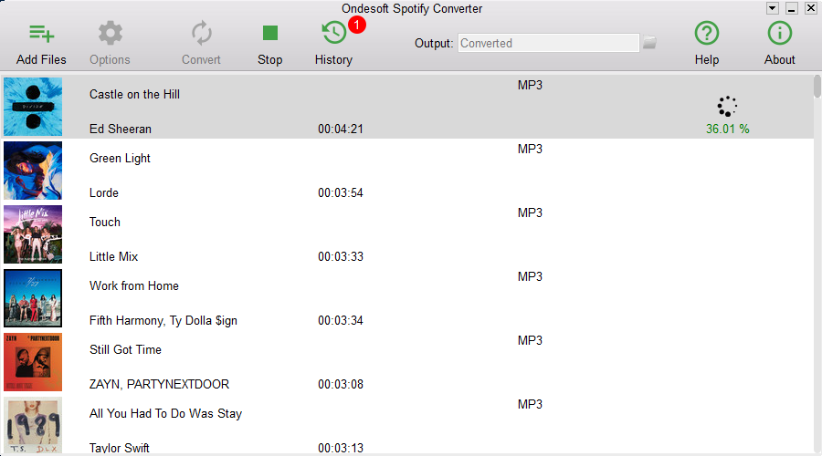Viewport: 822px width, 456px height.
Task: Click the song title Still Got Time
Action: pos(125,349)
